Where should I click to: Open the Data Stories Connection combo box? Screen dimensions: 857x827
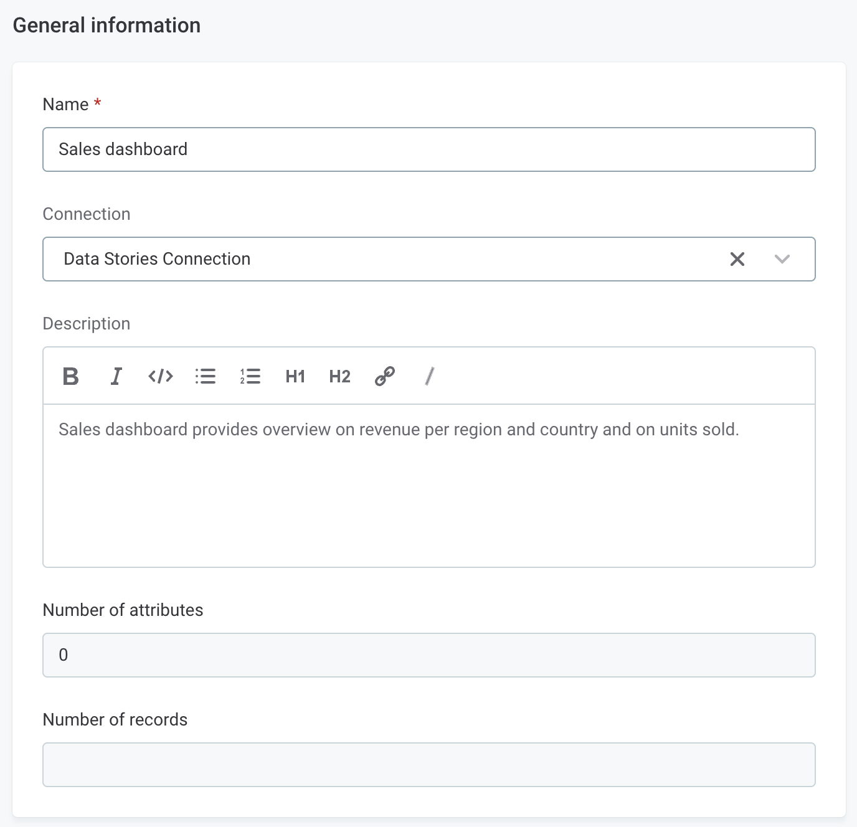(374, 259)
